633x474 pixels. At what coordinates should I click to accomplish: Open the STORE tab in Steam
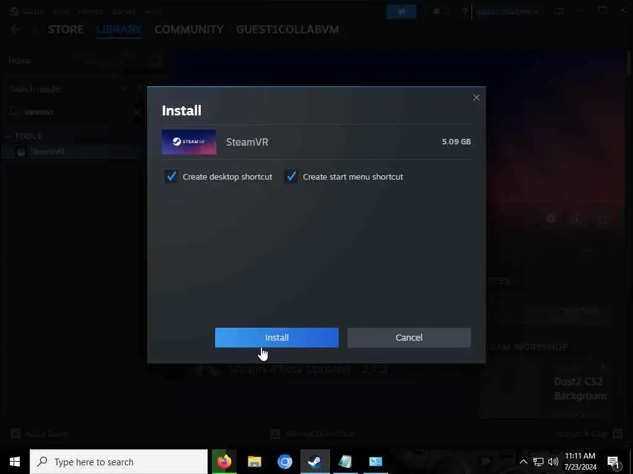coord(66,30)
